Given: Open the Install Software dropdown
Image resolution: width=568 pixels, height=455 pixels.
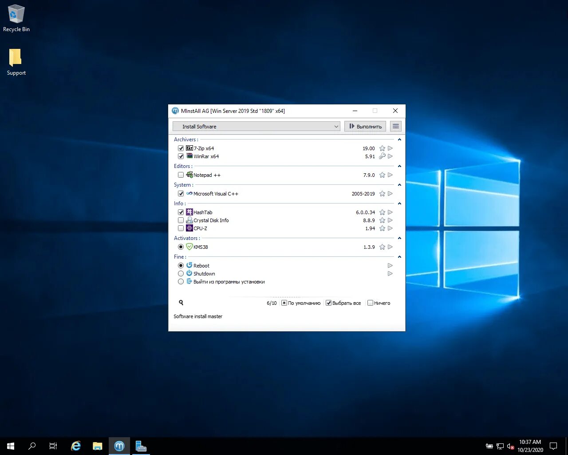Looking at the screenshot, I should pos(256,126).
